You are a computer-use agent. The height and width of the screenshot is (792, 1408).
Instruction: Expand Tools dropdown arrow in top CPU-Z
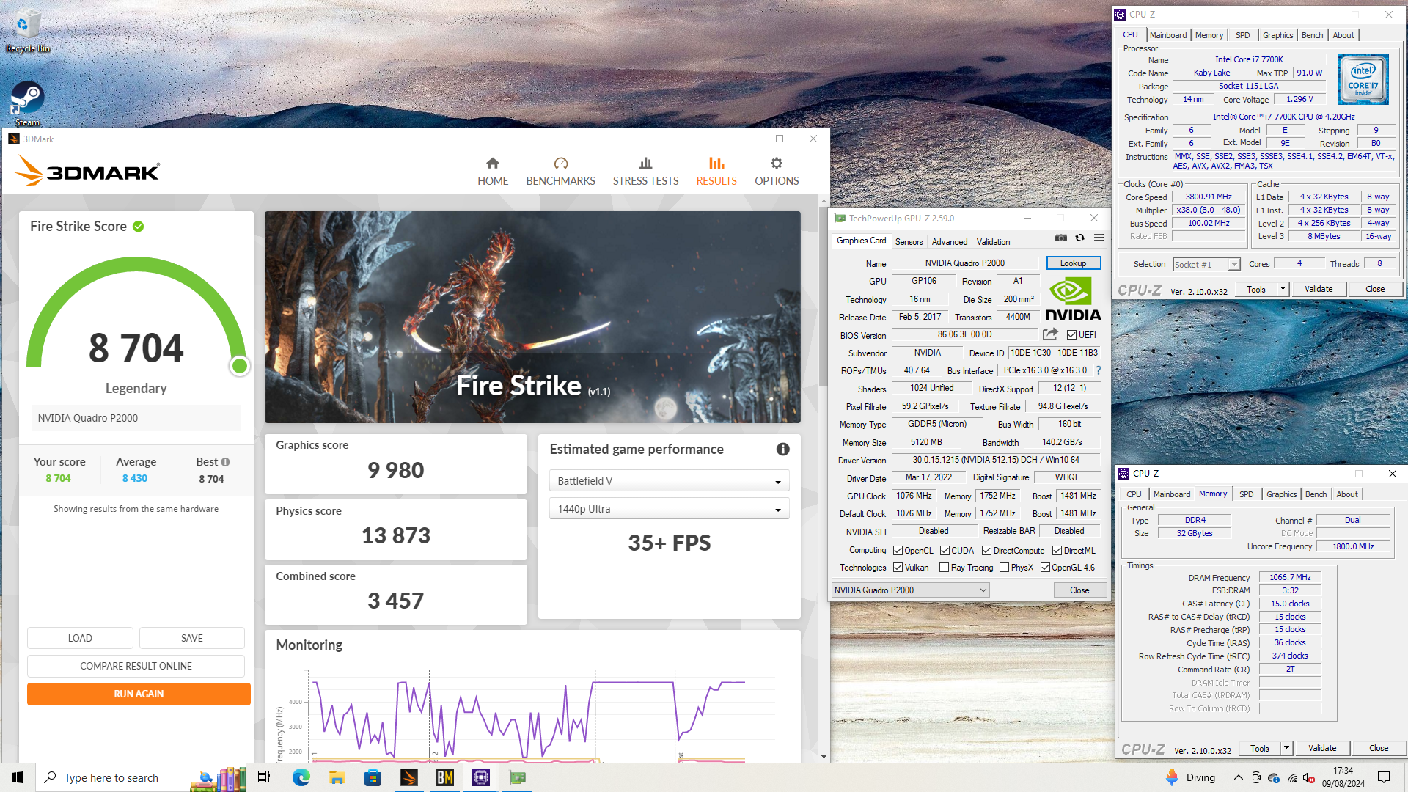1283,289
